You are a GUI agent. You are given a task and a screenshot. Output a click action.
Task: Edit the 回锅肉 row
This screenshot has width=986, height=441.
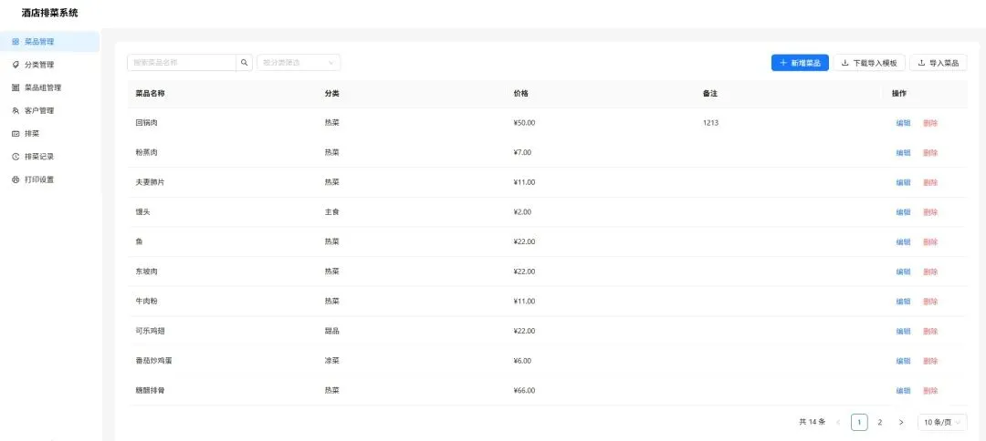point(903,123)
